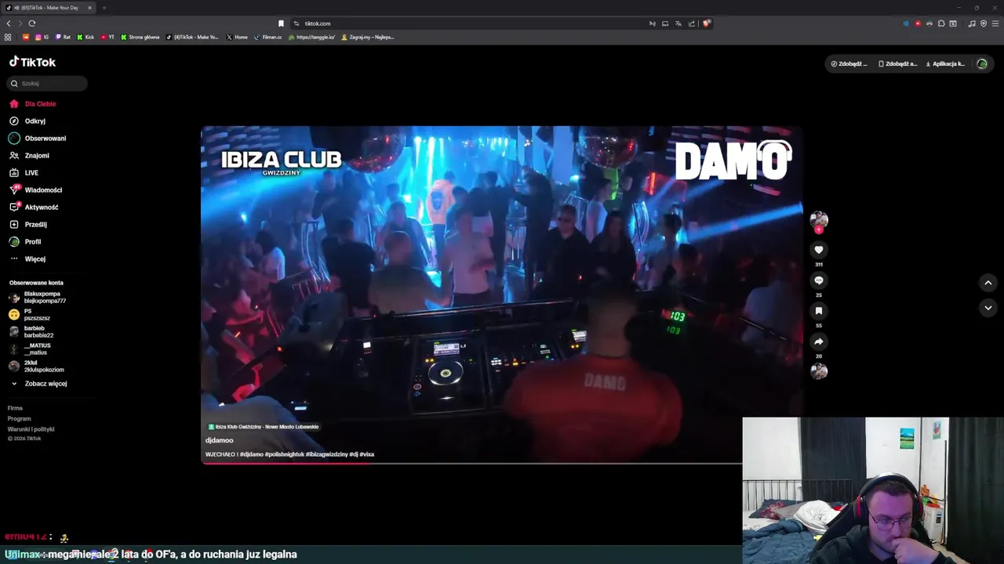The width and height of the screenshot is (1004, 564).
Task: Open the Filman.cc bookmark
Action: 268,37
